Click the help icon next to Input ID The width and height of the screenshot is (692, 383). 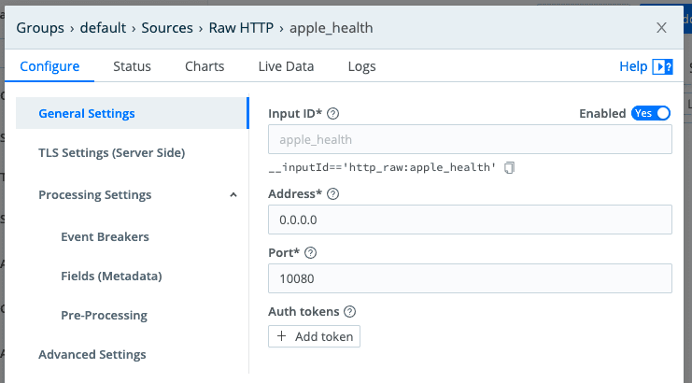[x=333, y=114]
